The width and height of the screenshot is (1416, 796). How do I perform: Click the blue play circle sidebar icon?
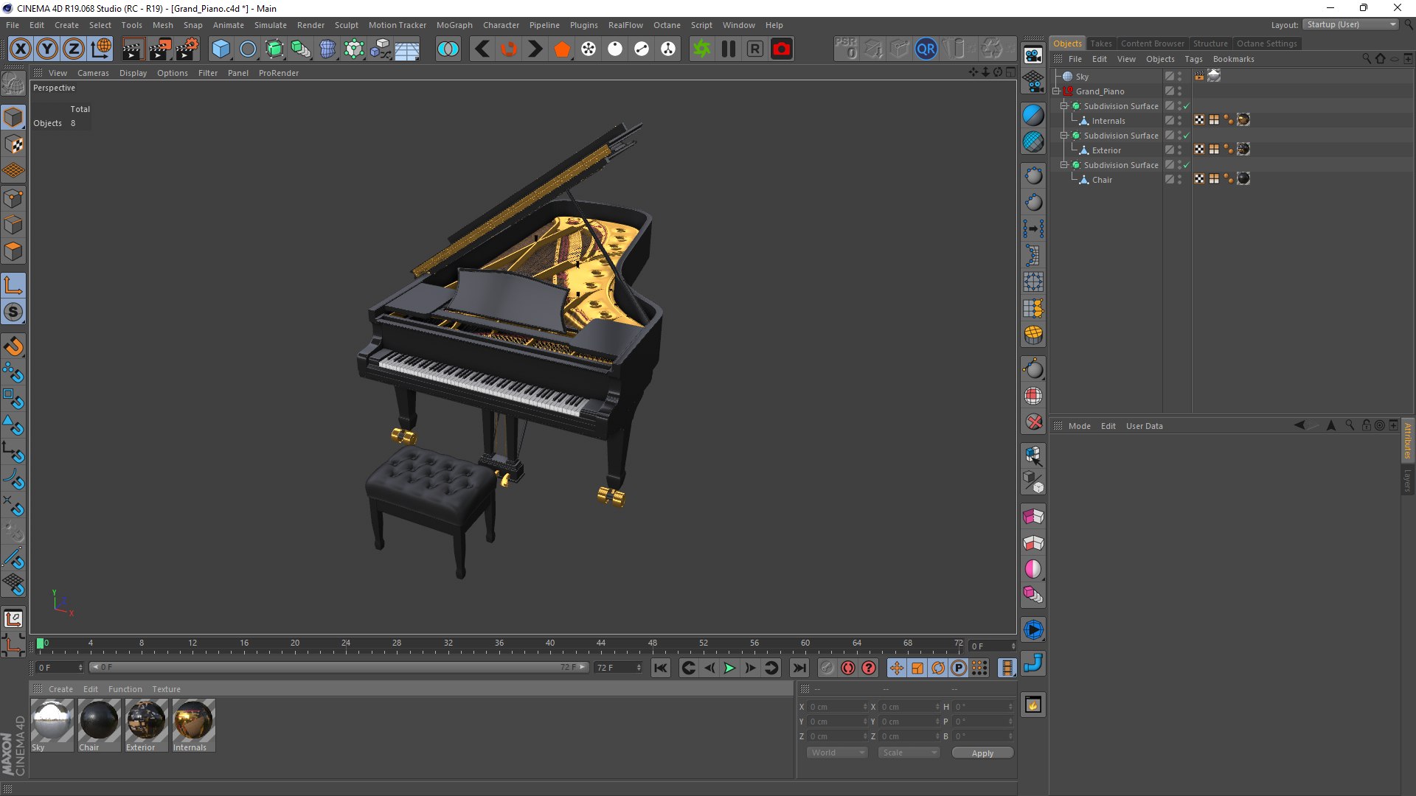tap(1033, 630)
